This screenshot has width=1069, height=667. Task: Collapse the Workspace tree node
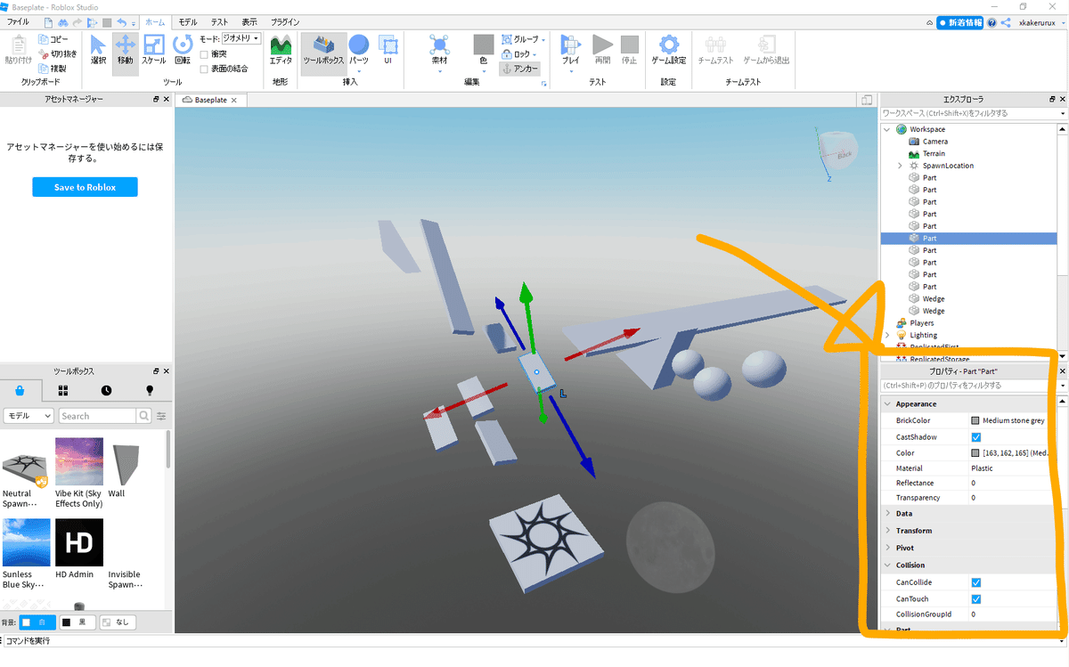[887, 129]
